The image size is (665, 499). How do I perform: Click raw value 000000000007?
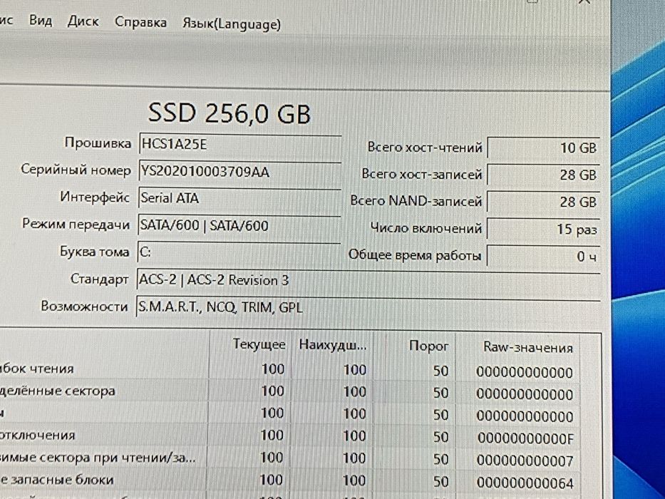525,461
